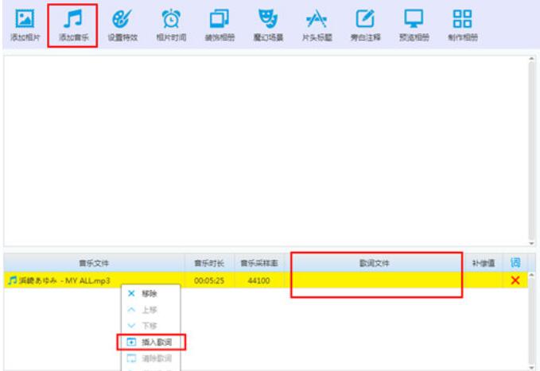
Task: Click the preview area vertical scrollbar
Action: point(532,151)
